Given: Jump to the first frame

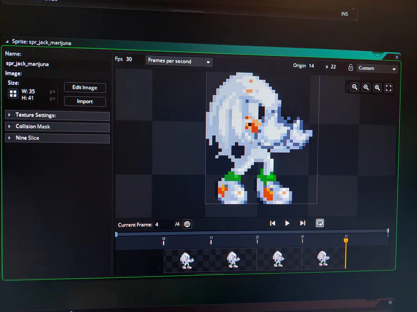Looking at the screenshot, I should [x=272, y=223].
